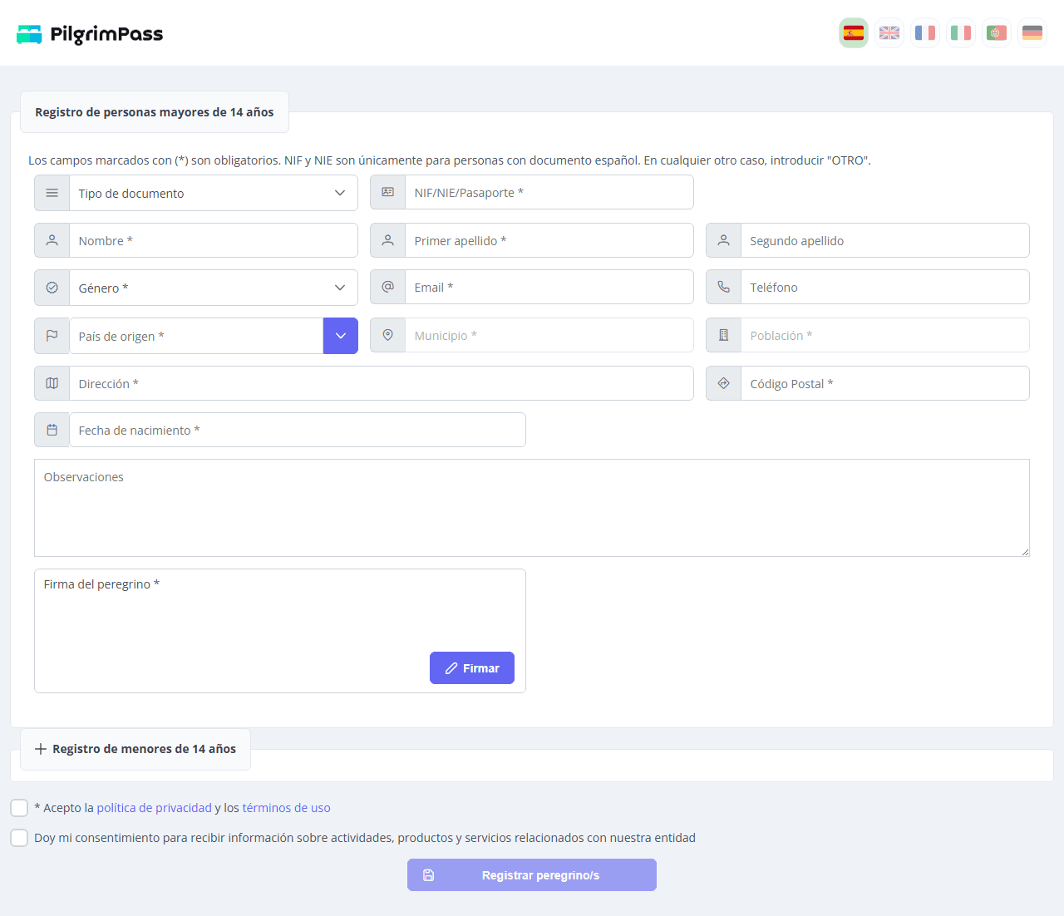Tick the consent to receive information checkbox
The image size is (1064, 916).
pyautogui.click(x=19, y=838)
